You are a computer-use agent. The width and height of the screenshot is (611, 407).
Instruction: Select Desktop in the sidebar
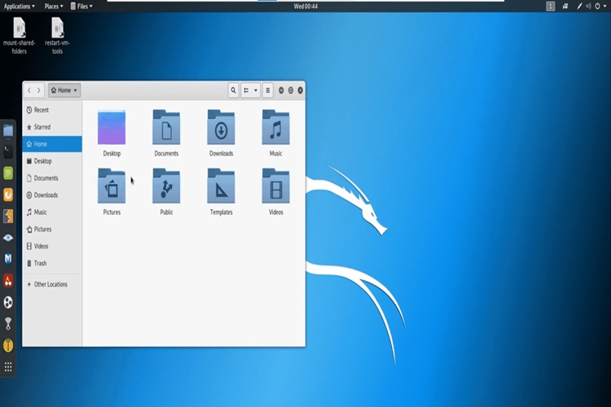52,161
